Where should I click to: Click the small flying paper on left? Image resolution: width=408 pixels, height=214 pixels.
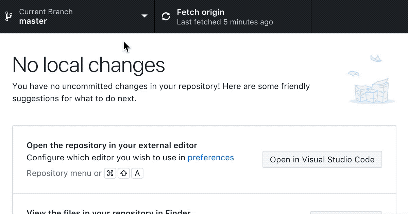tap(353, 73)
